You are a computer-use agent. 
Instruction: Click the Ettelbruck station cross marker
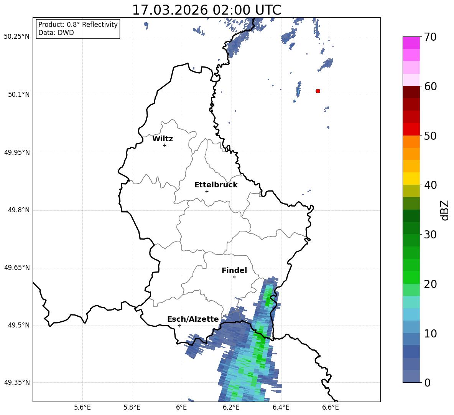[x=207, y=191]
